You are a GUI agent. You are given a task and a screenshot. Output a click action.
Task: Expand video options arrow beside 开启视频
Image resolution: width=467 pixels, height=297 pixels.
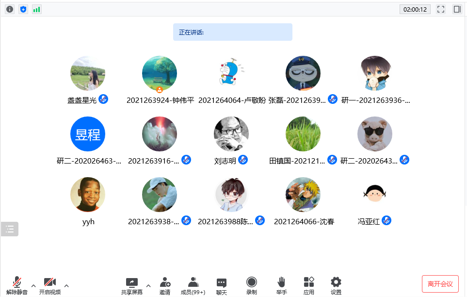pyautogui.click(x=66, y=285)
